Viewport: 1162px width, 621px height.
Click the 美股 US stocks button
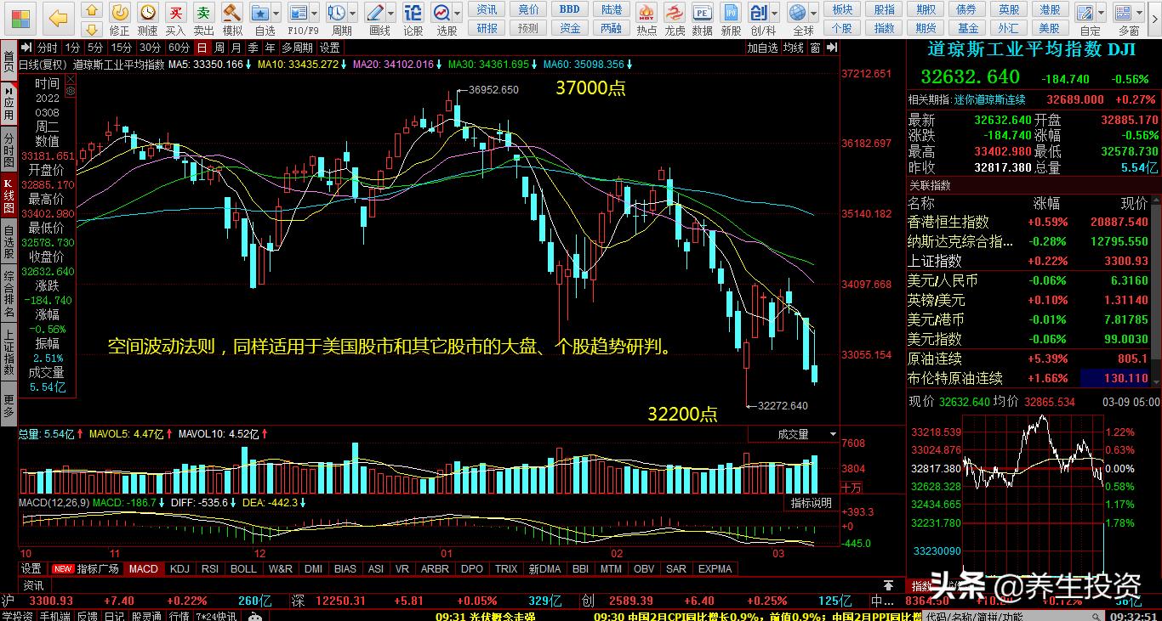pyautogui.click(x=1049, y=28)
